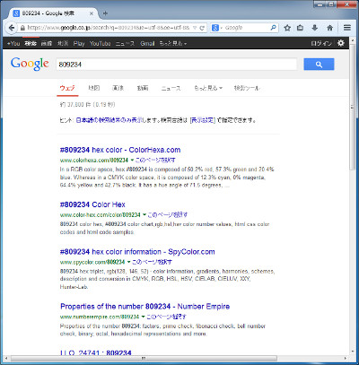
Task: Open search engine selector dropdown
Action: click(216, 28)
